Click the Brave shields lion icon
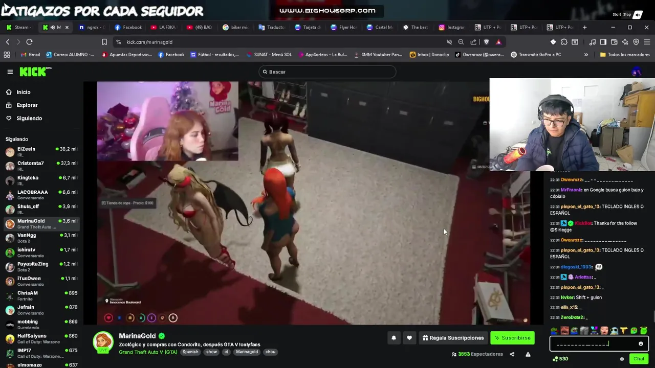 (486, 42)
